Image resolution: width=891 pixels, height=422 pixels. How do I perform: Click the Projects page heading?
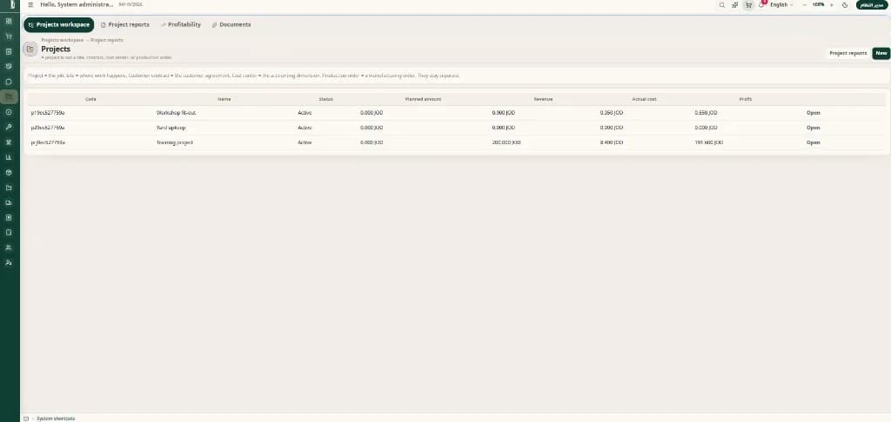[56, 49]
